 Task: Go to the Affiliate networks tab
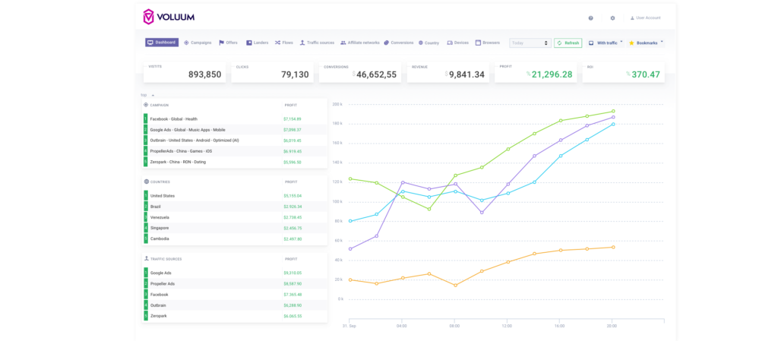pos(359,43)
